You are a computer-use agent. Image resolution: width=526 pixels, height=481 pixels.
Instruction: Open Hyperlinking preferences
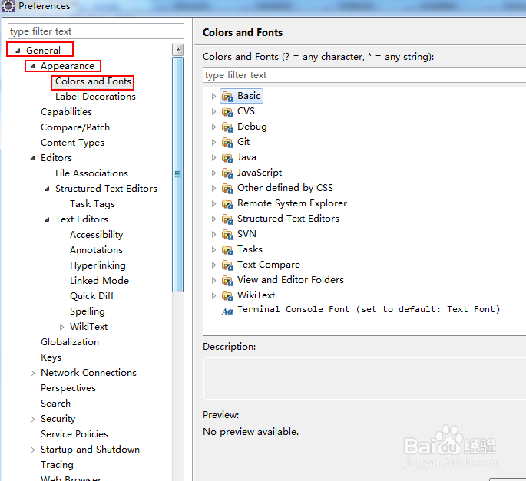click(98, 265)
